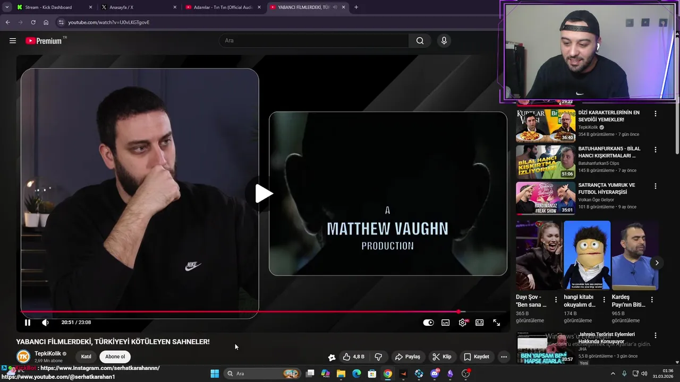
Task: Open Kardeş Payı'nın Shorts video
Action: tap(634, 255)
